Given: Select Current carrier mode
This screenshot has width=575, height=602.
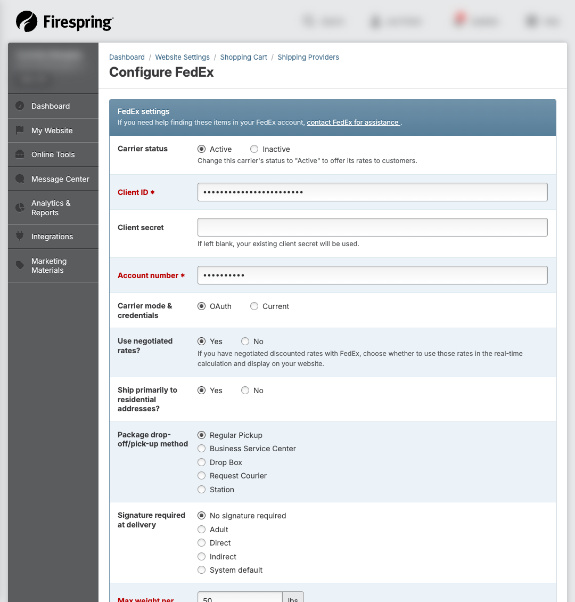Looking at the screenshot, I should click(x=254, y=306).
